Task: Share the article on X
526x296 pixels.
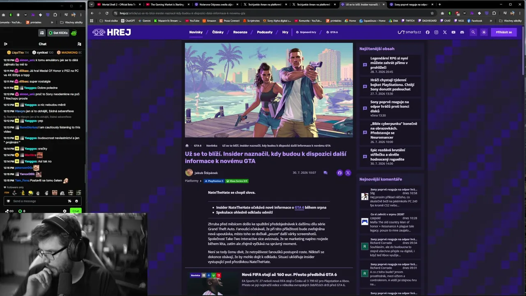Action: tap(348, 173)
